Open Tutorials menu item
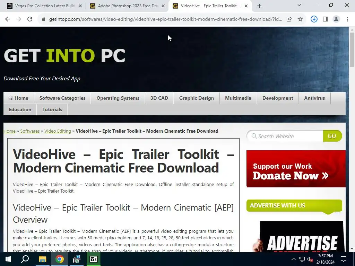Screen dimensions: 355x266 (x=52, y=109)
